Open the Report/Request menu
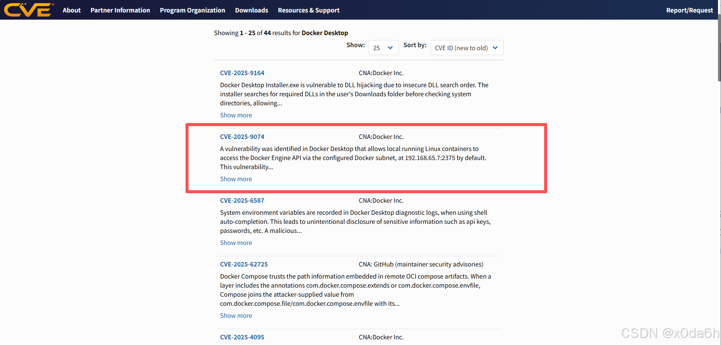721x345 pixels. [x=689, y=10]
